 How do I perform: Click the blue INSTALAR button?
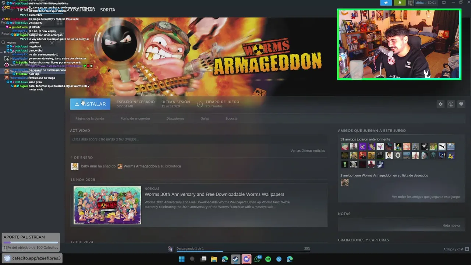(90, 104)
